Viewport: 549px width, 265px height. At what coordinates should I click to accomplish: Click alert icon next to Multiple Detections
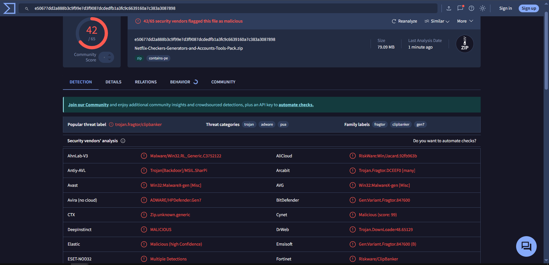coord(144,259)
